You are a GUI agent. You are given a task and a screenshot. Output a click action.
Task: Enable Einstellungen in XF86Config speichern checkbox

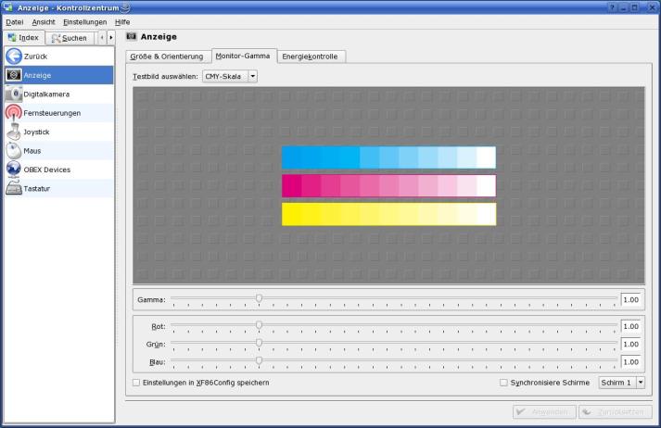pos(136,383)
